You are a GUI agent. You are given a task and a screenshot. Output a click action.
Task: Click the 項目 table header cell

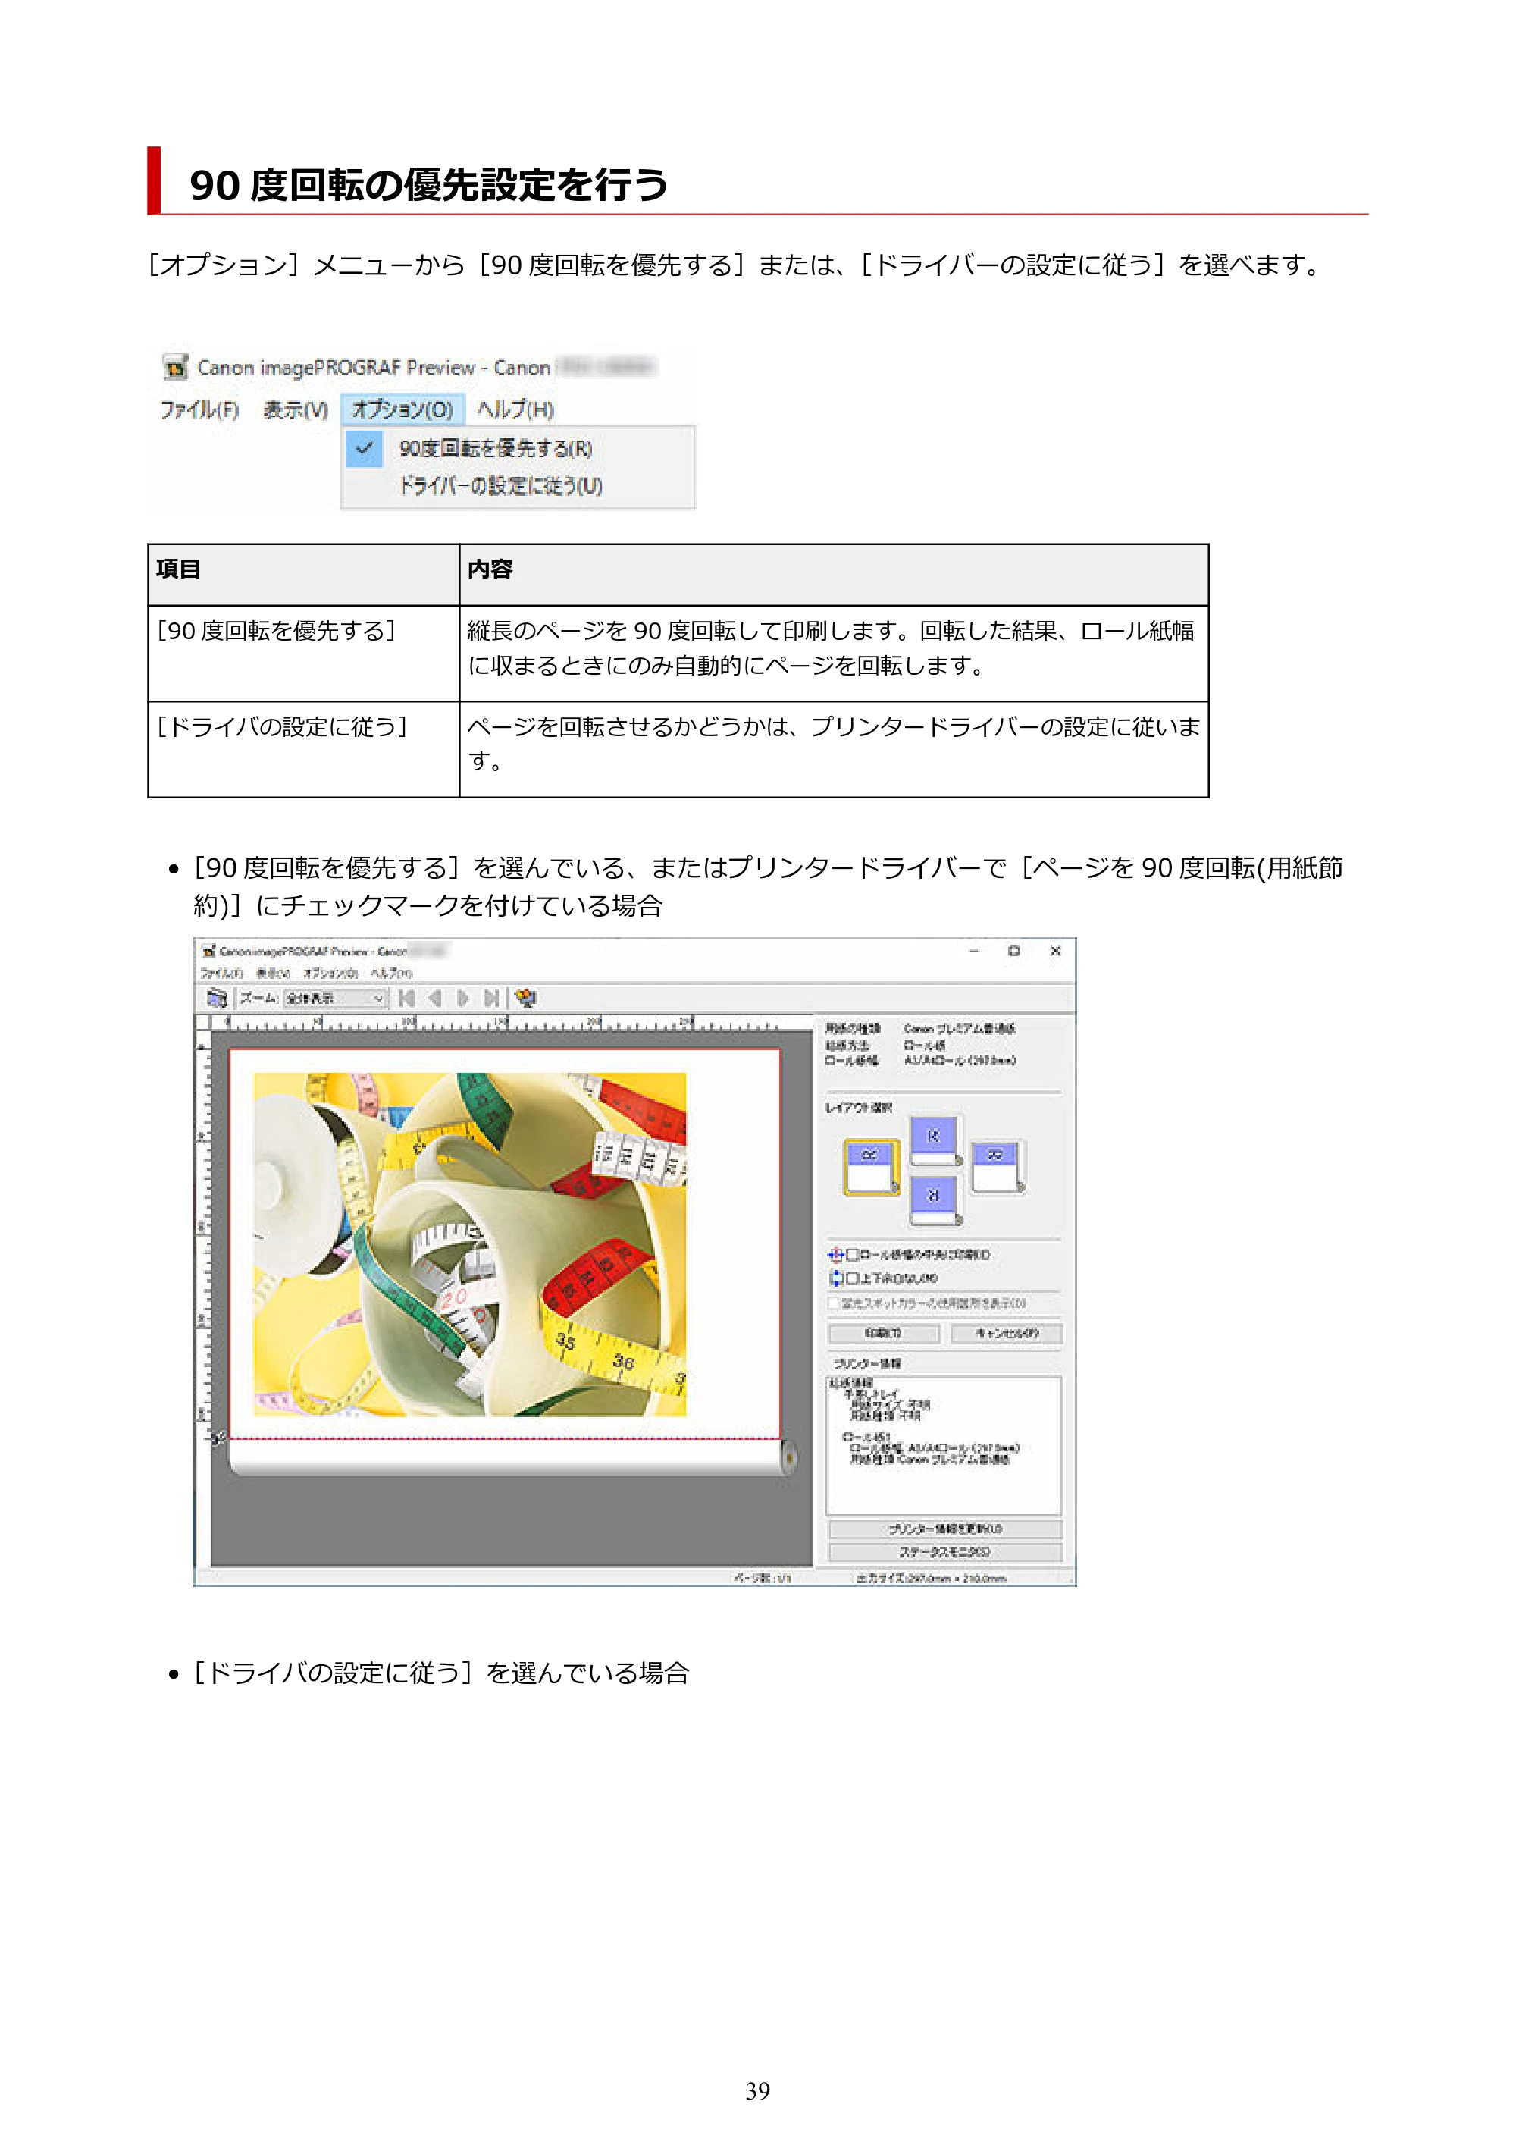click(x=303, y=575)
